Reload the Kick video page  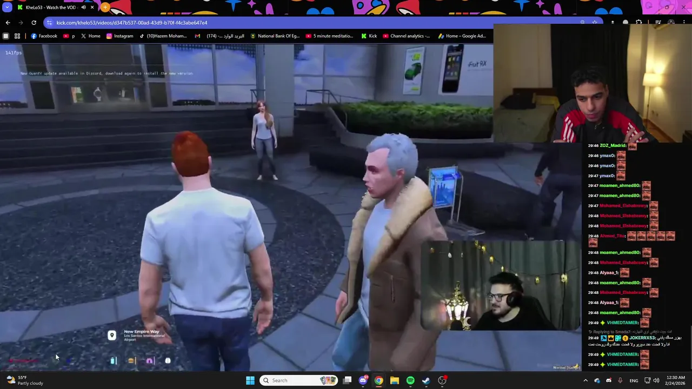tap(34, 23)
